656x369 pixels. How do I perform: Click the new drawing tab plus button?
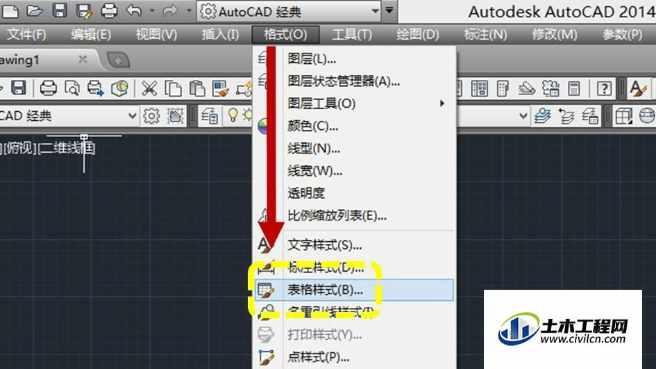(118, 60)
